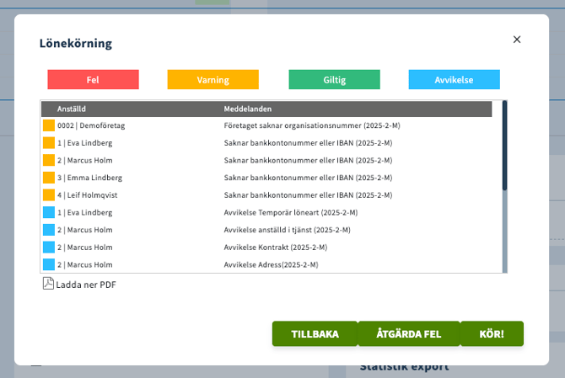Toggle the blue Avvikelse filter

[454, 79]
